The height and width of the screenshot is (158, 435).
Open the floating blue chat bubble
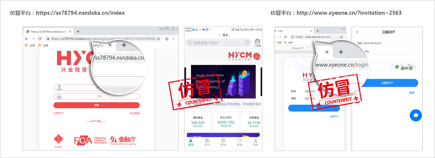(416, 116)
